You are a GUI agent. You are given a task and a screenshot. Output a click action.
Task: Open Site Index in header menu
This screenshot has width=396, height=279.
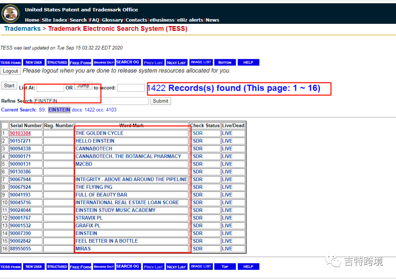coord(54,20)
